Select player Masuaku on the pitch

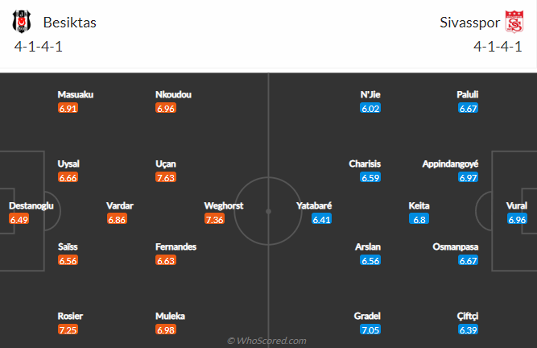click(76, 94)
